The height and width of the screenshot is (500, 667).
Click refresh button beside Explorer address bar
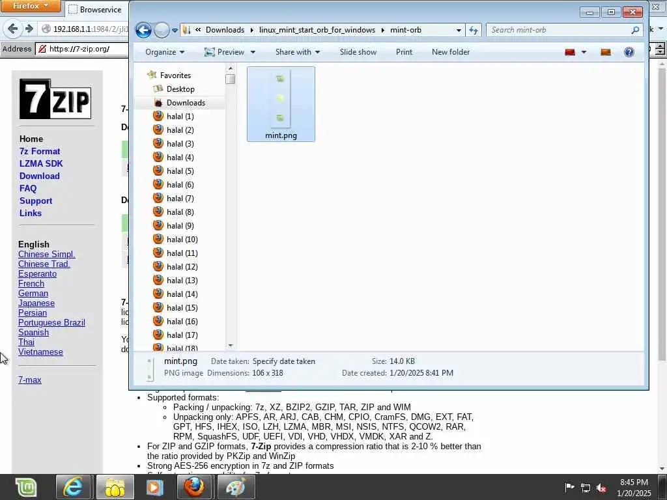(x=474, y=30)
